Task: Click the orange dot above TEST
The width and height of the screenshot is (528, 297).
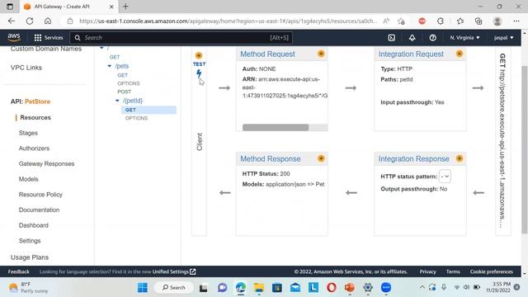Action: [x=199, y=55]
